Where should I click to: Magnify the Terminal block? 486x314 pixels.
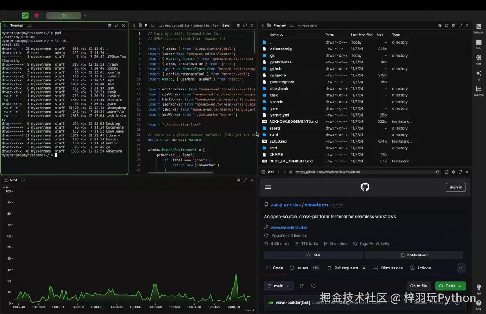117,26
